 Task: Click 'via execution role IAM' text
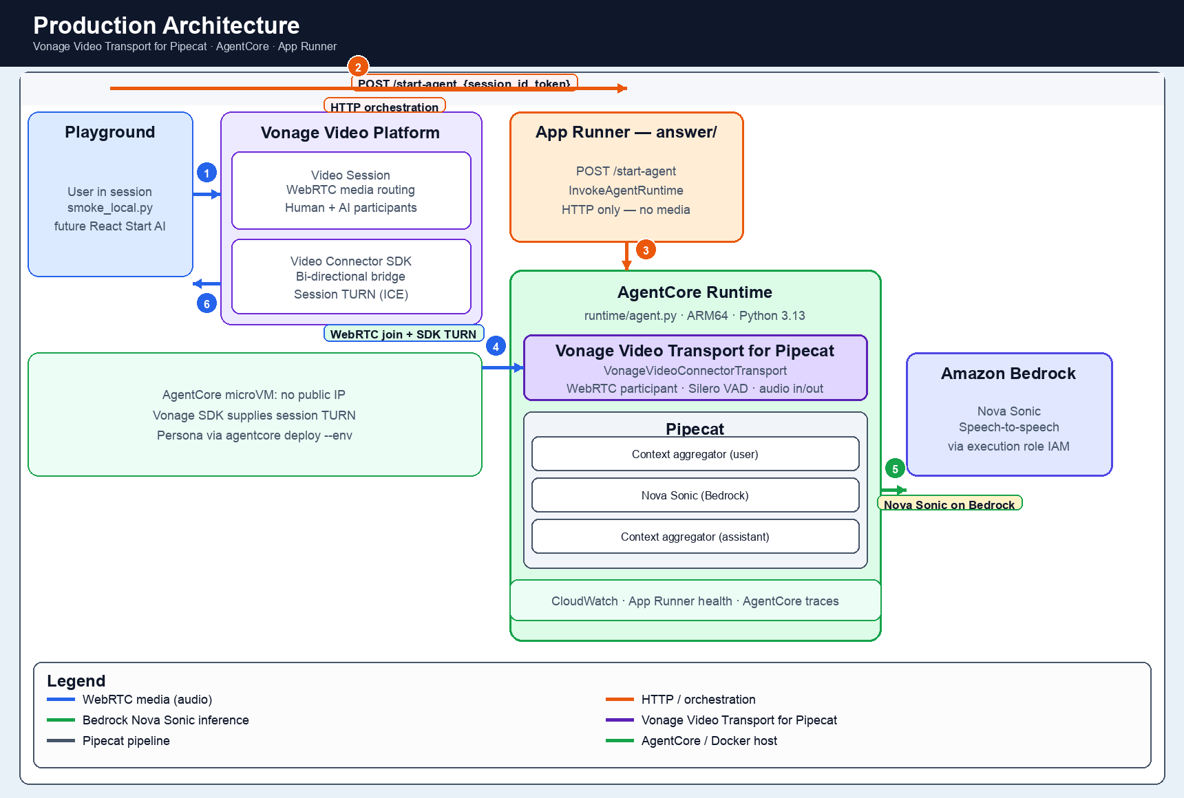point(1008,446)
